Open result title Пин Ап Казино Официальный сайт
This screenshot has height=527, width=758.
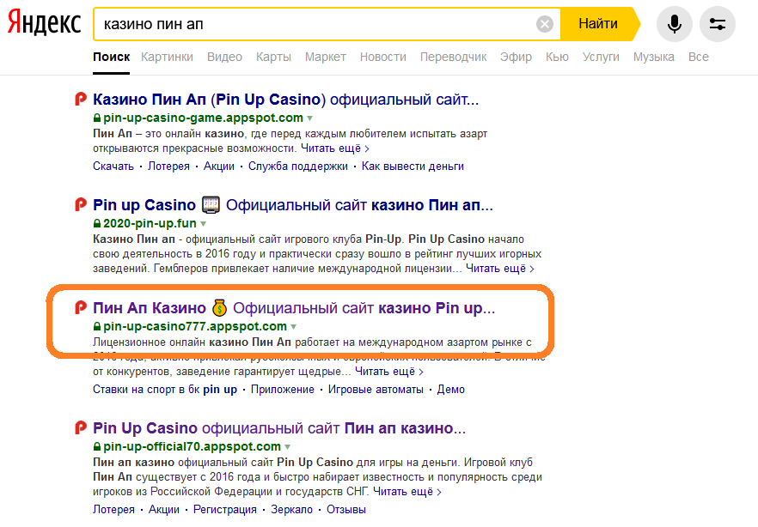point(294,308)
